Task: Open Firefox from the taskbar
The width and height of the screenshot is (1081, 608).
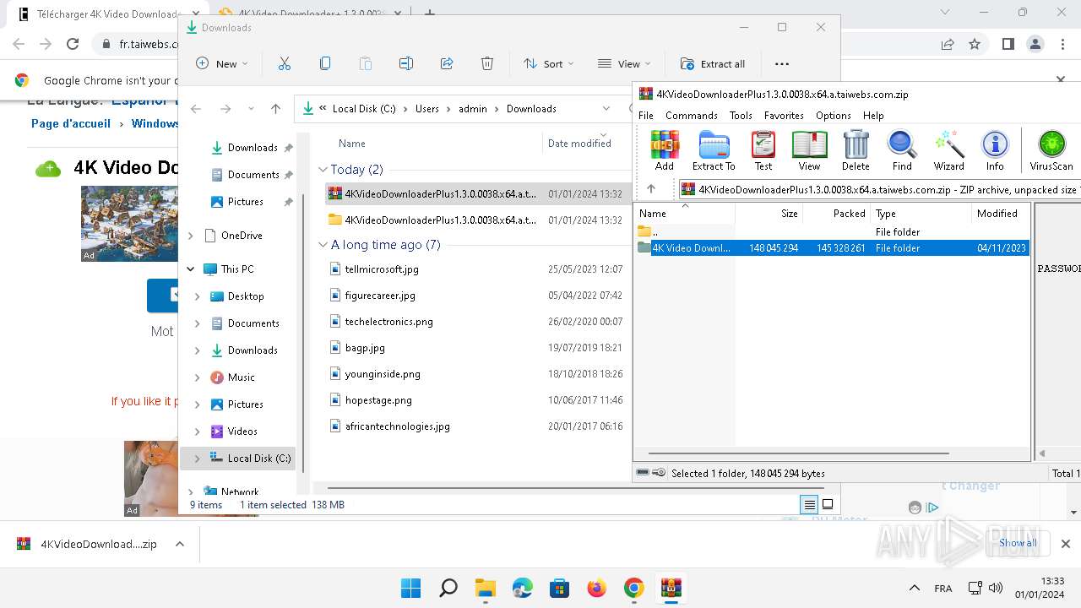Action: coord(596,588)
